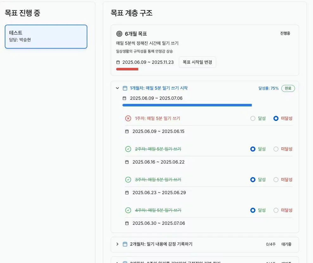Collapse the 1개월차 section chevron

(117, 88)
